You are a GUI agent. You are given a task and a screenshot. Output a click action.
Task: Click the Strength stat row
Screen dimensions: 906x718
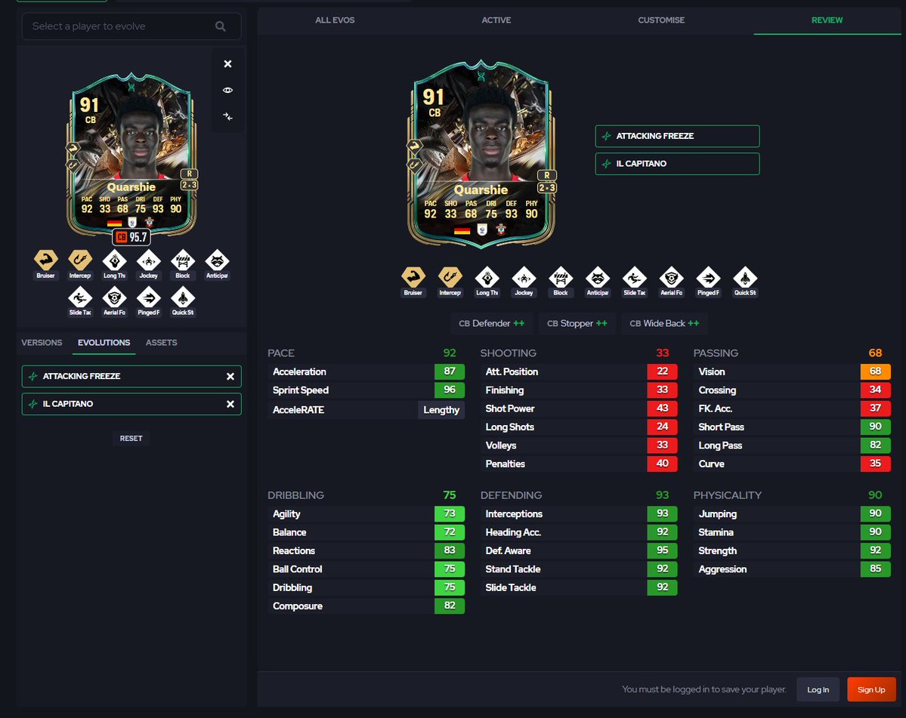pos(792,550)
